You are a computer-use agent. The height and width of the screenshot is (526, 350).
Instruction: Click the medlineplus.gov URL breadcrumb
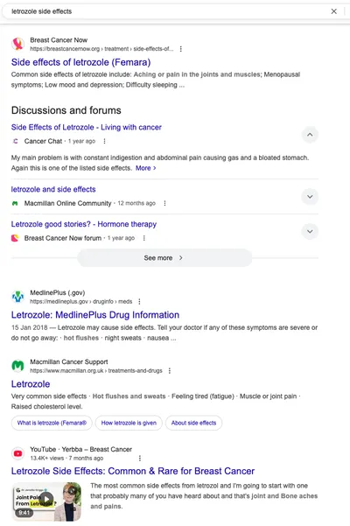[x=81, y=302]
